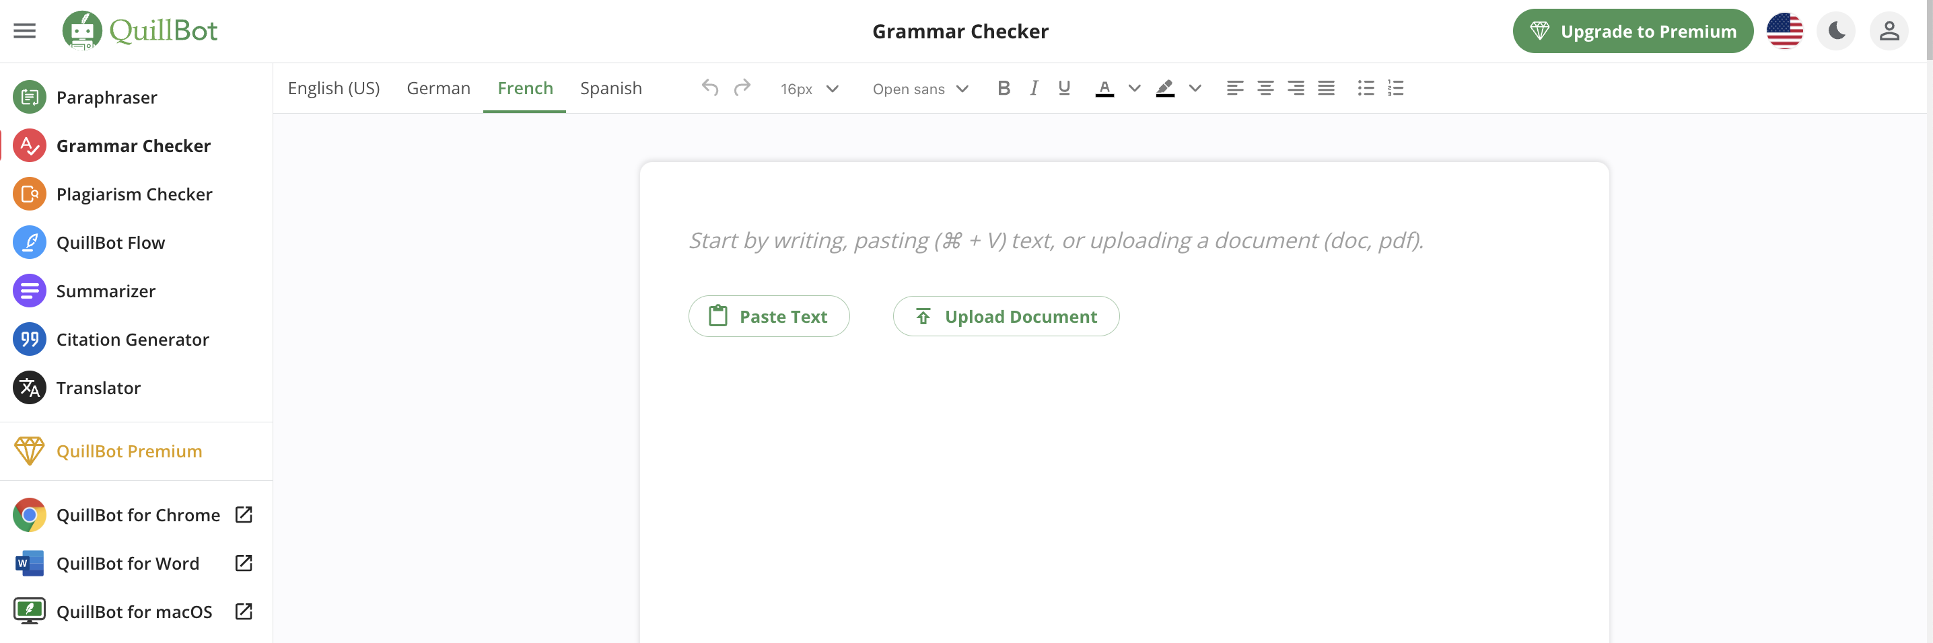Expand the text color options arrow
This screenshot has width=1933, height=643.
pyautogui.click(x=1135, y=89)
